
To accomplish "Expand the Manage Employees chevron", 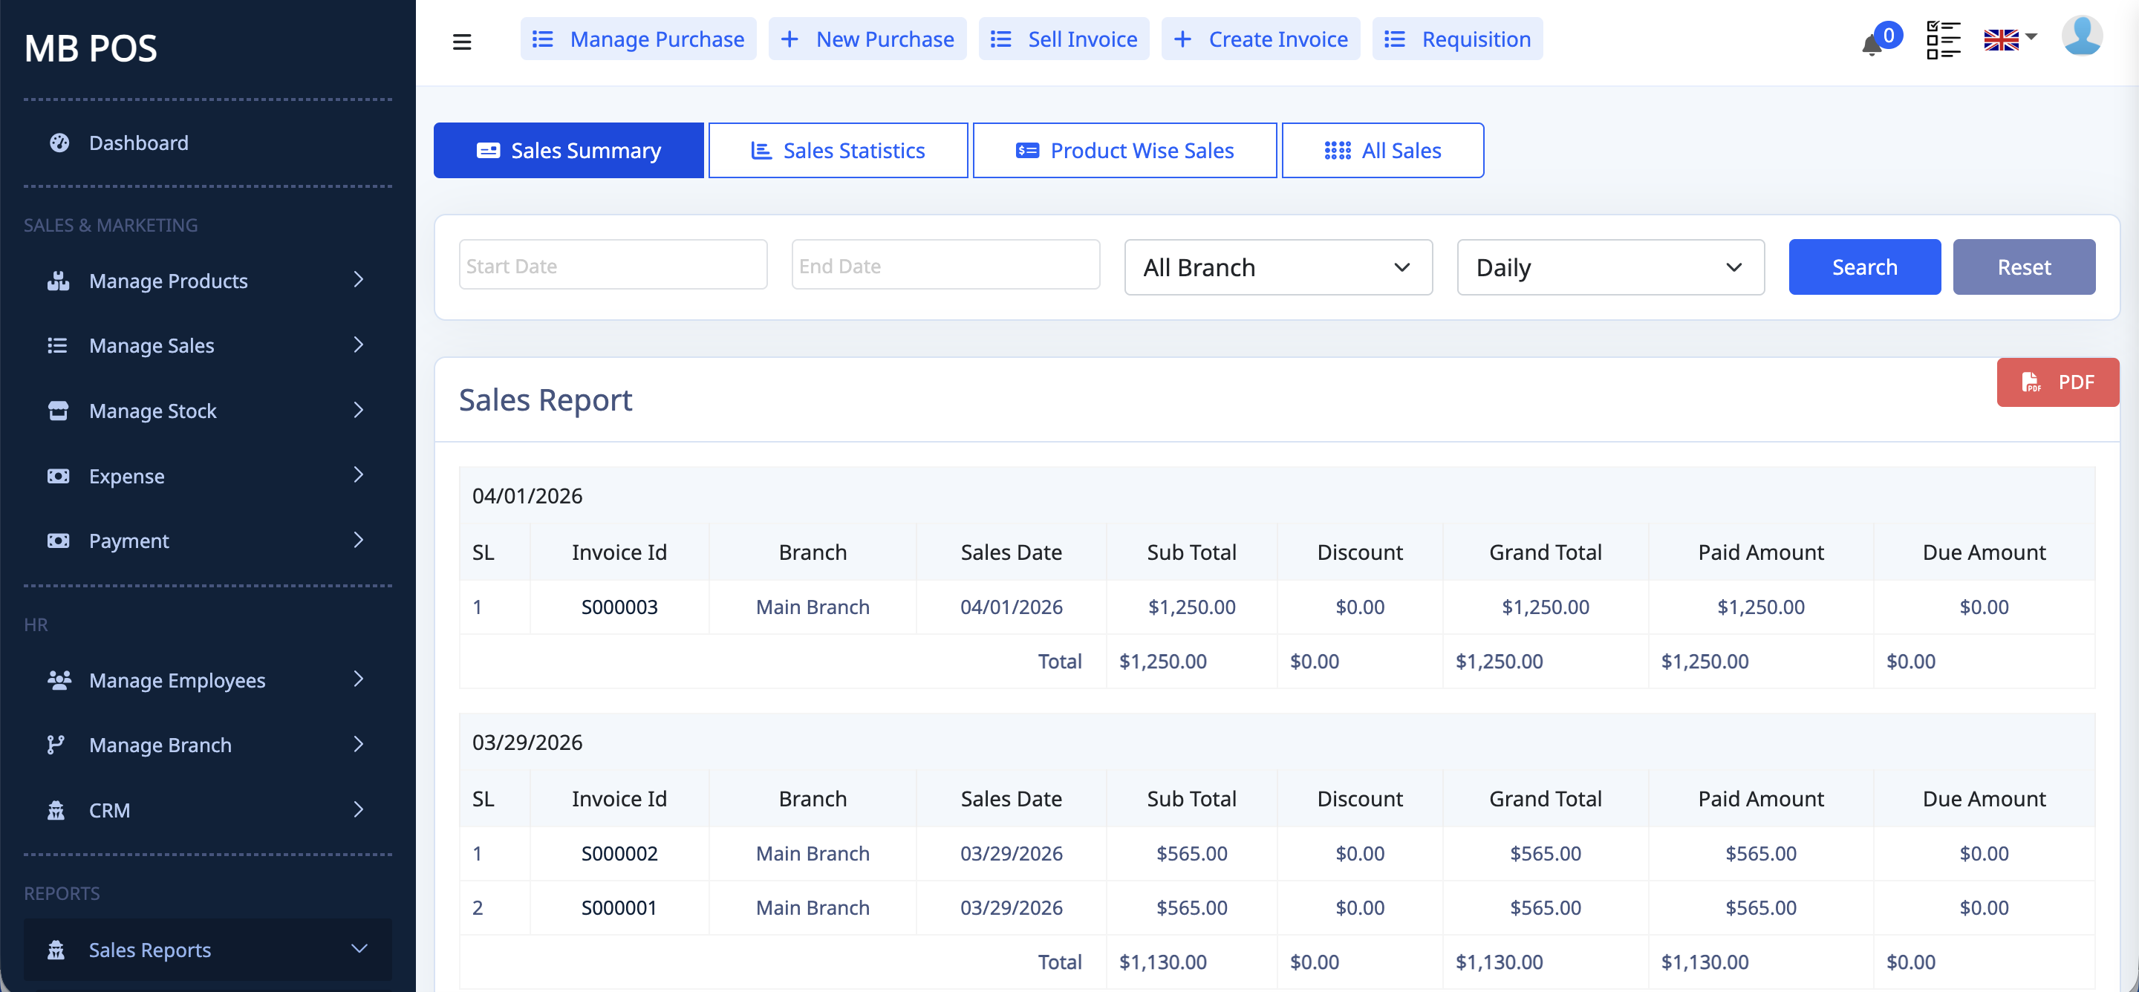I will click(359, 679).
